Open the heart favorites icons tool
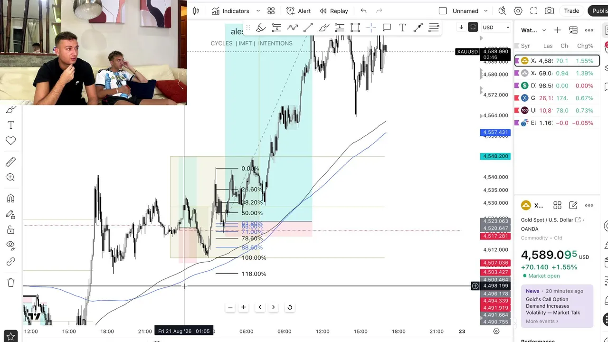 10,141
